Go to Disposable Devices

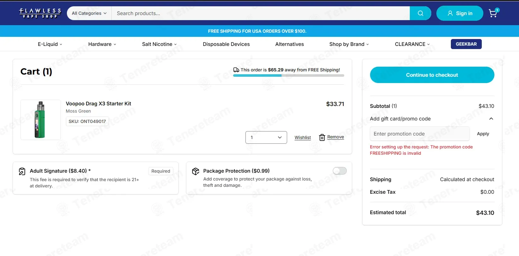coord(226,44)
